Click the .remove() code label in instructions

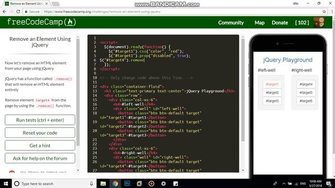click(63, 79)
